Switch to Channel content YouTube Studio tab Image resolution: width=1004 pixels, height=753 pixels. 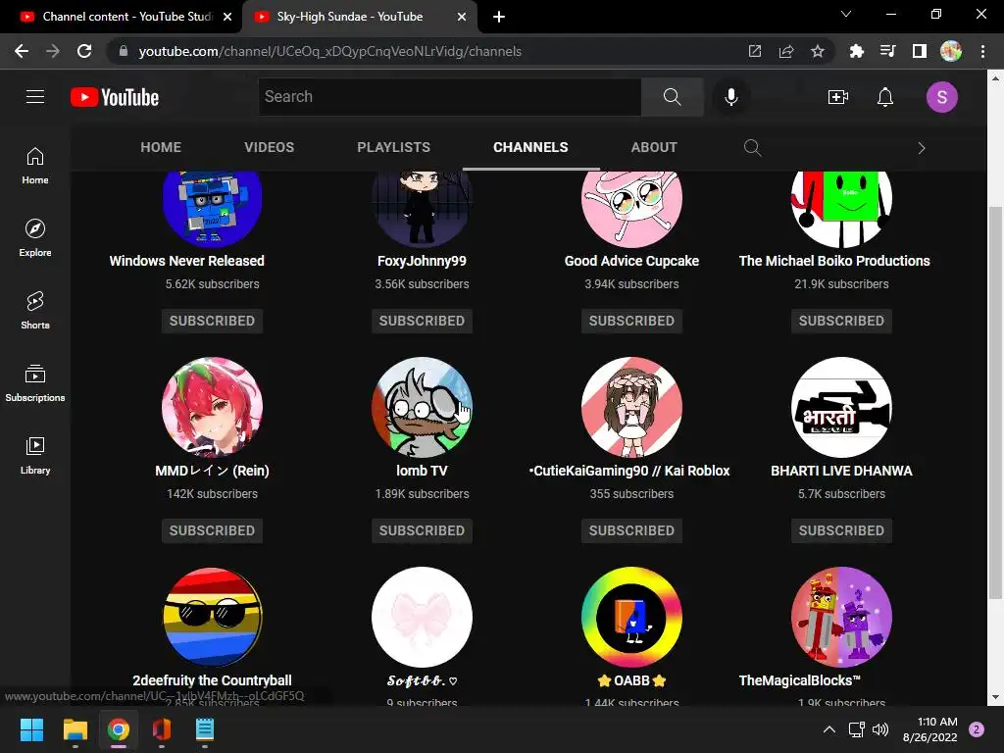[x=121, y=17]
